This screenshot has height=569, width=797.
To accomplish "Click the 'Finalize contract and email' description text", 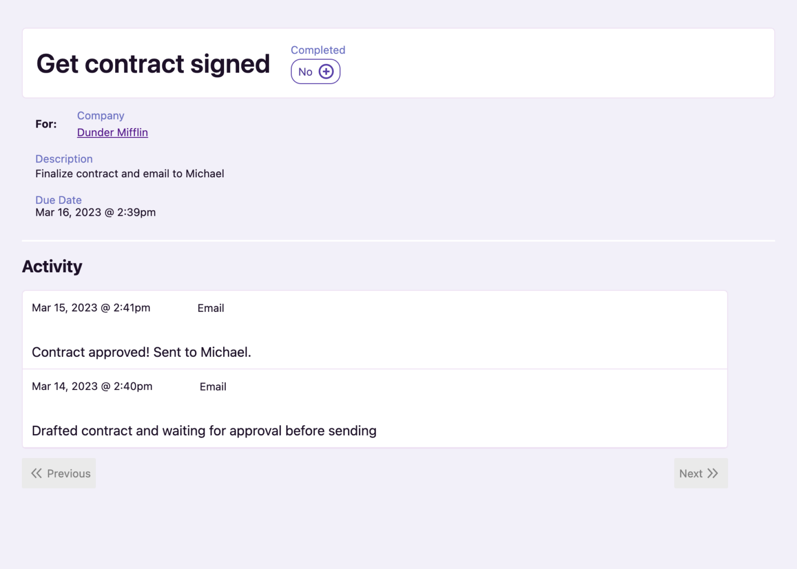I will click(x=130, y=174).
